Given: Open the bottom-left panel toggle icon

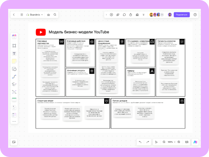Looking at the screenshot, I should click(14, 142).
